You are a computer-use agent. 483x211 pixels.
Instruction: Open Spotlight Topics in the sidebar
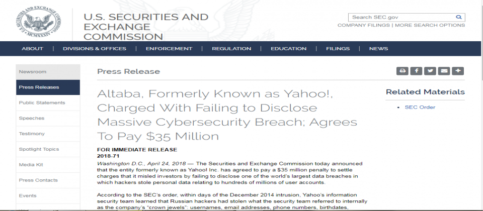point(39,149)
